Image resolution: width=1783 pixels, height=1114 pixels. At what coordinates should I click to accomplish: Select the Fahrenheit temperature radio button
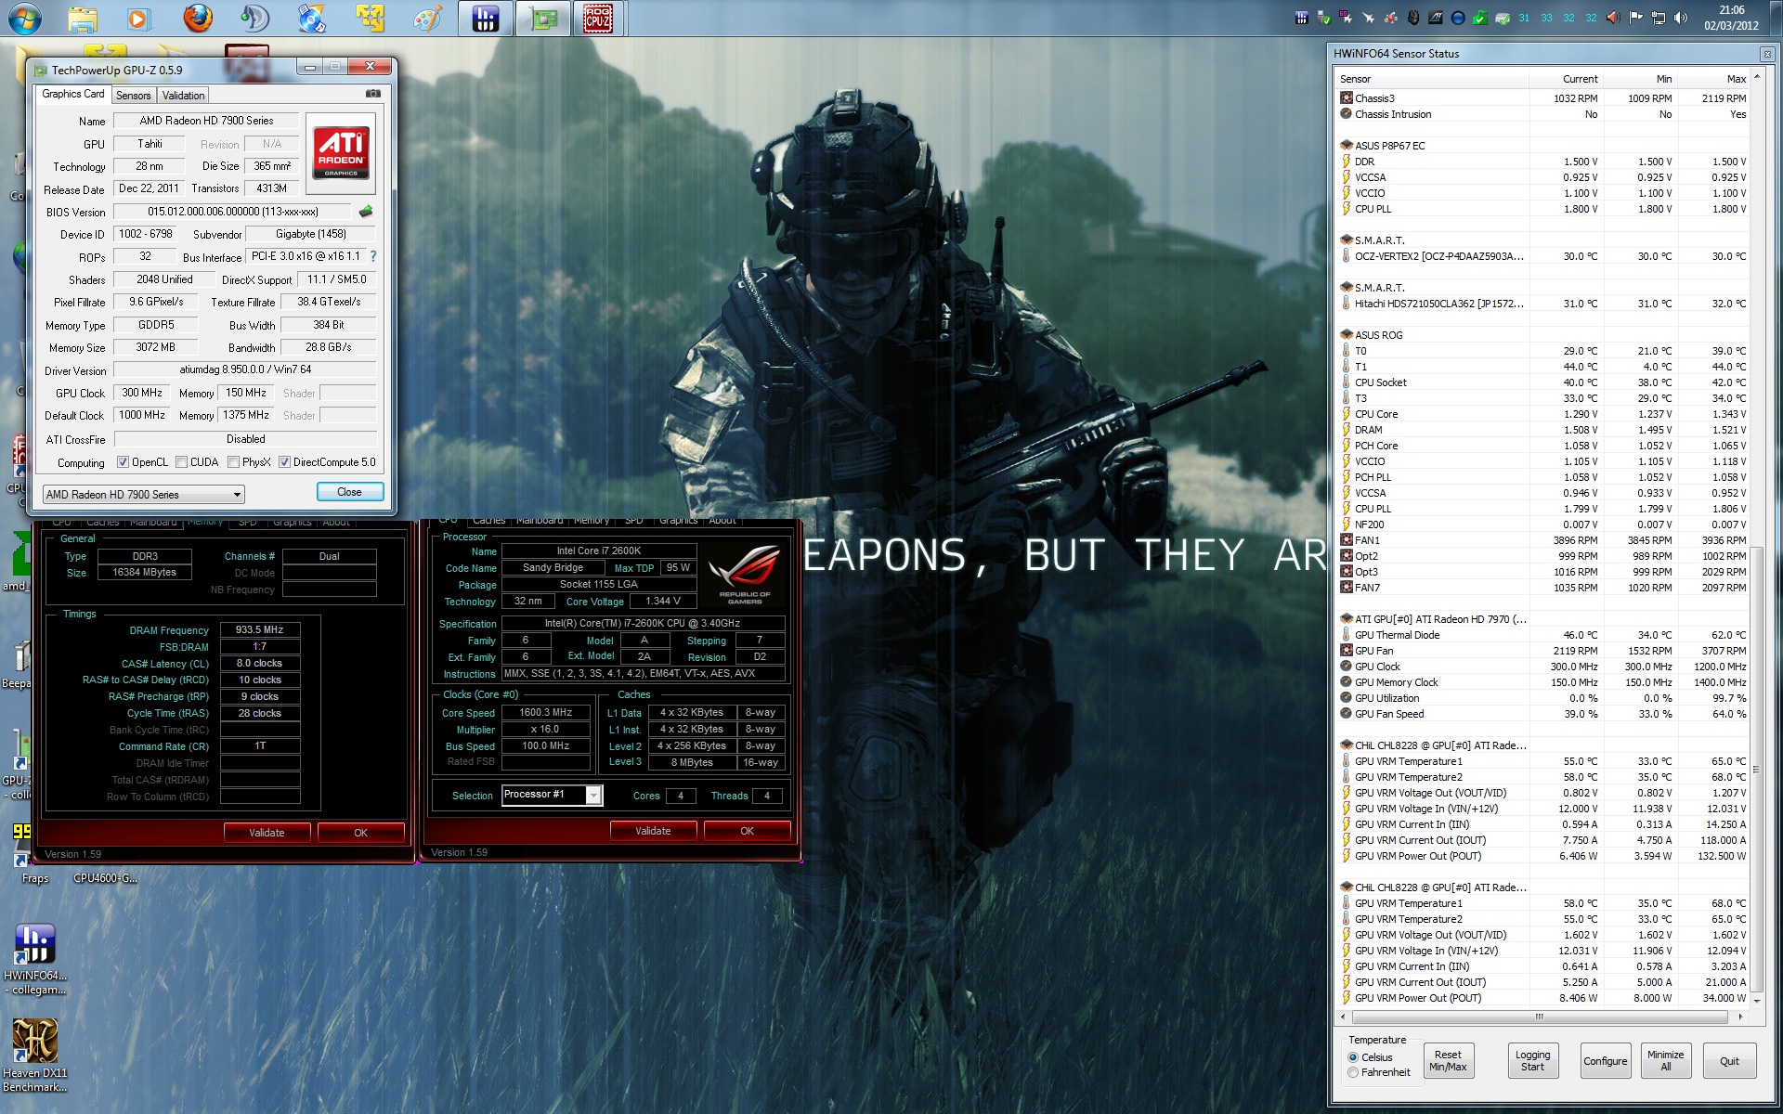(1353, 1072)
